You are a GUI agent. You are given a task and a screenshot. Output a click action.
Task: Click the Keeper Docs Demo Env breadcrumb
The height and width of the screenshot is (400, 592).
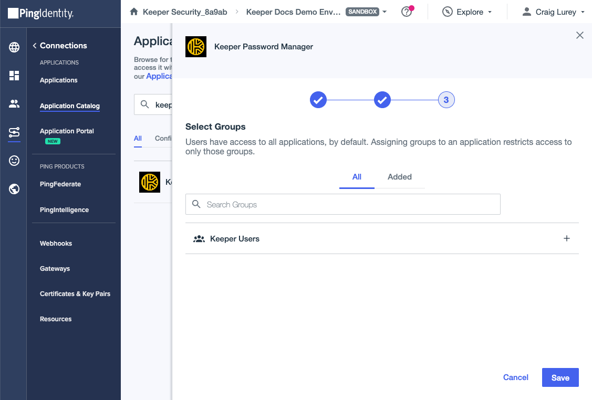click(x=293, y=12)
